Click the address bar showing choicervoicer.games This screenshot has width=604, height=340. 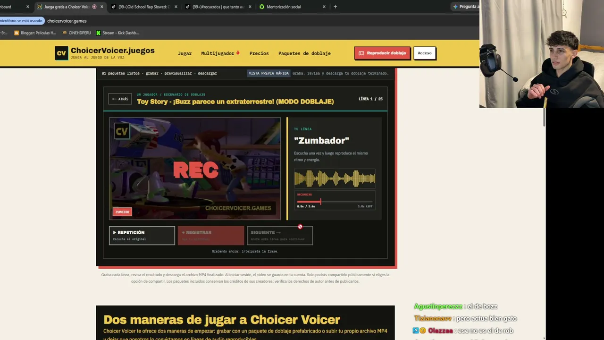coord(67,21)
